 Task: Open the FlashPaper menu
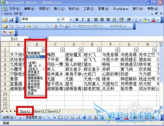click(x=121, y=9)
